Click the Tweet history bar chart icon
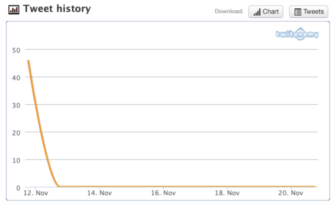This screenshot has width=336, height=206. 13,10
